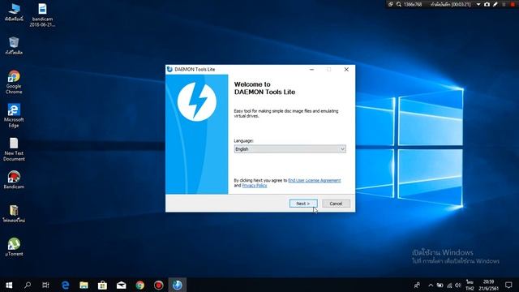
Task: Open Microsoft Store from the taskbar
Action: (102, 285)
